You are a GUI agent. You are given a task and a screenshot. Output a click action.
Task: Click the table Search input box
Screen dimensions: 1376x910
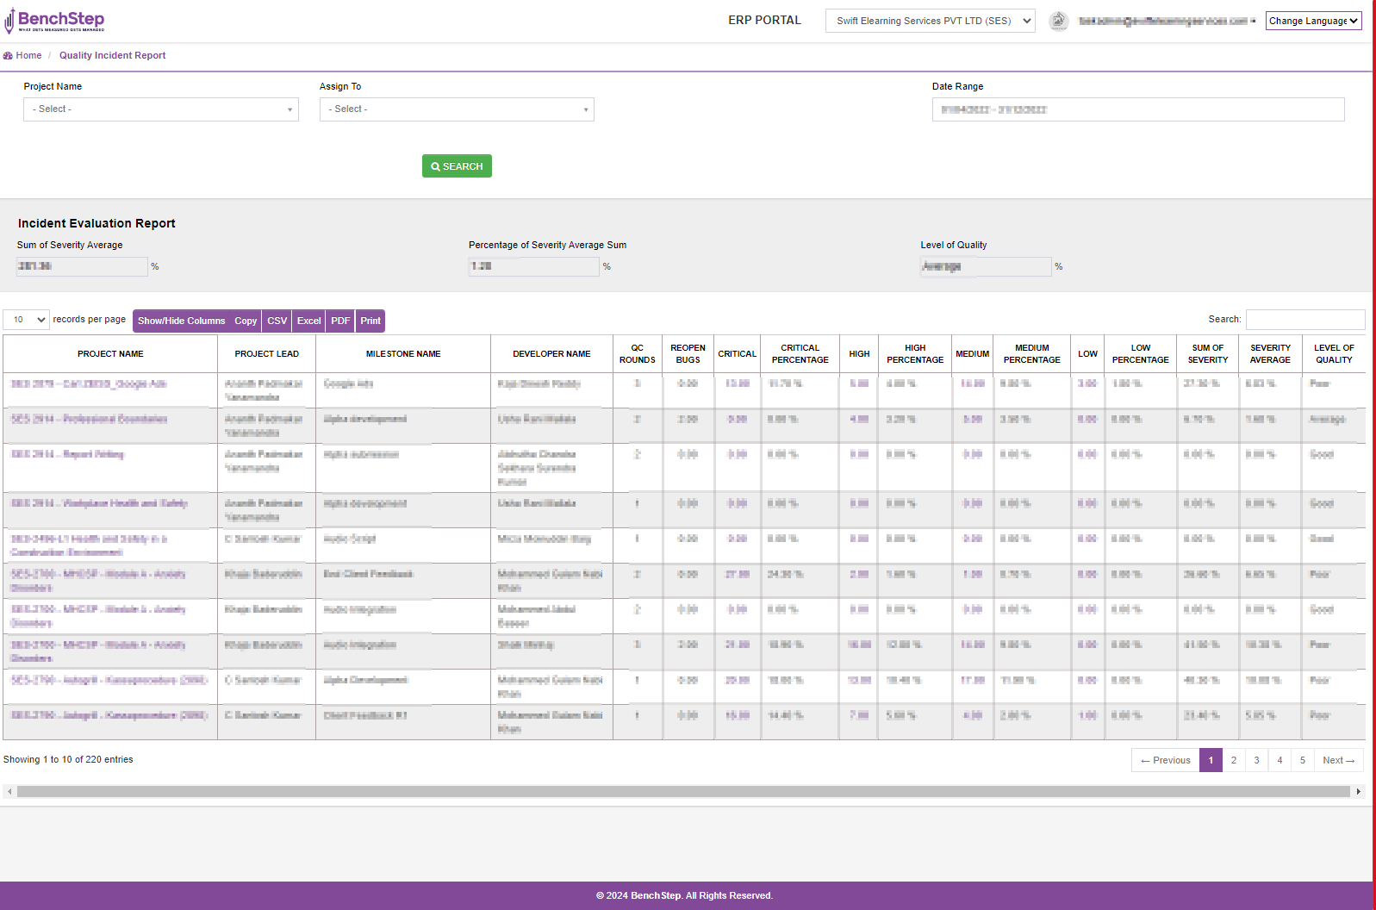(x=1305, y=320)
